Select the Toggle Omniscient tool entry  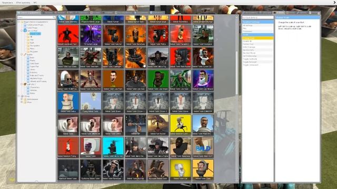tap(258, 65)
